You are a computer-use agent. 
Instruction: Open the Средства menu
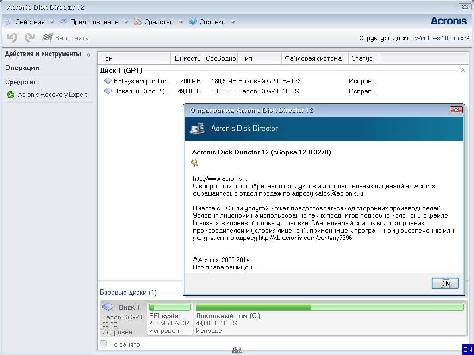pos(159,22)
